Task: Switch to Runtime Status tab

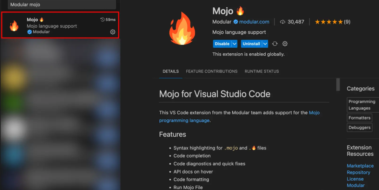Action: point(262,71)
